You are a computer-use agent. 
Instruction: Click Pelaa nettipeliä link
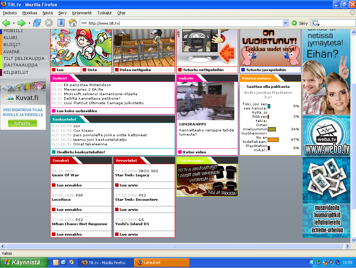[x=135, y=70]
